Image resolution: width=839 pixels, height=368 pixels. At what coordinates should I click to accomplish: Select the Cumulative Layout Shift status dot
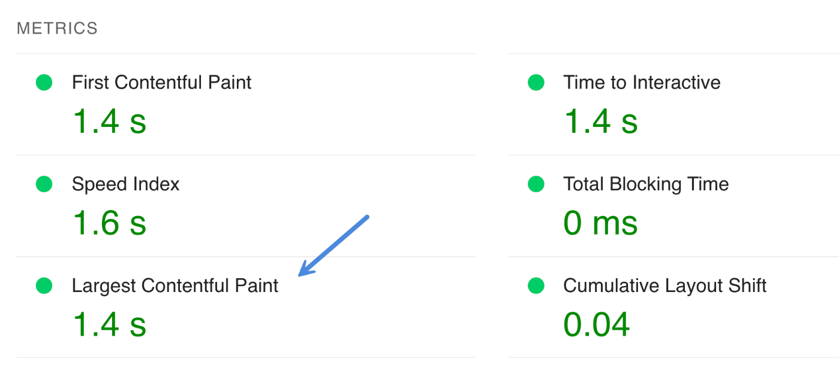pyautogui.click(x=534, y=285)
